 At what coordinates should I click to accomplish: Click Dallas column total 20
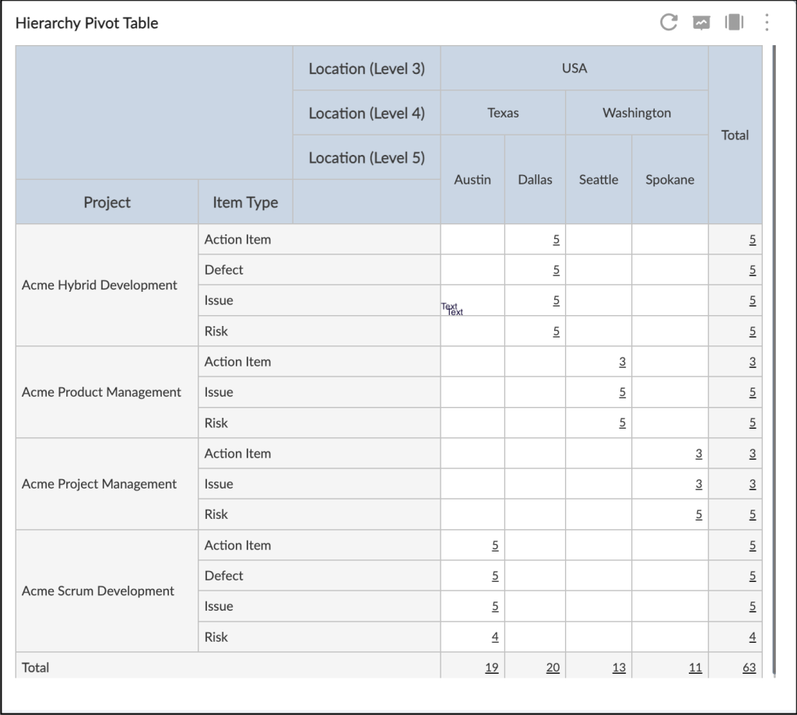click(x=553, y=668)
